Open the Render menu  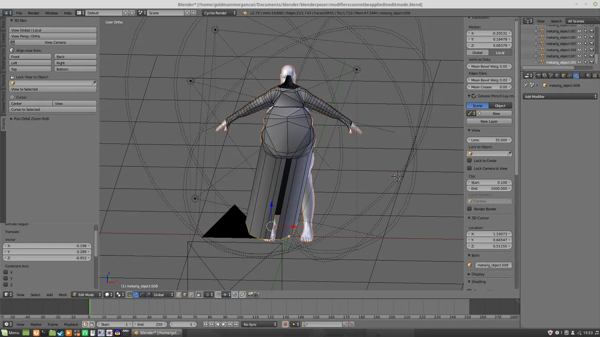(34, 13)
